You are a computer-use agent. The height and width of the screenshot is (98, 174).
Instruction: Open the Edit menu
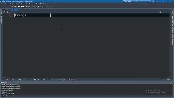[5, 4]
